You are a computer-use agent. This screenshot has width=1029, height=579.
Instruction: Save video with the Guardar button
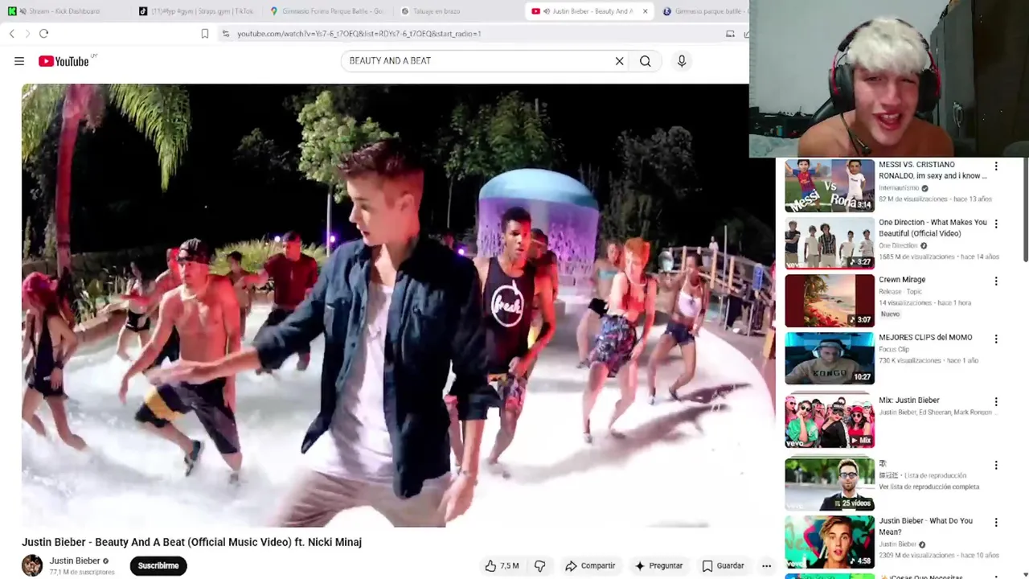723,565
